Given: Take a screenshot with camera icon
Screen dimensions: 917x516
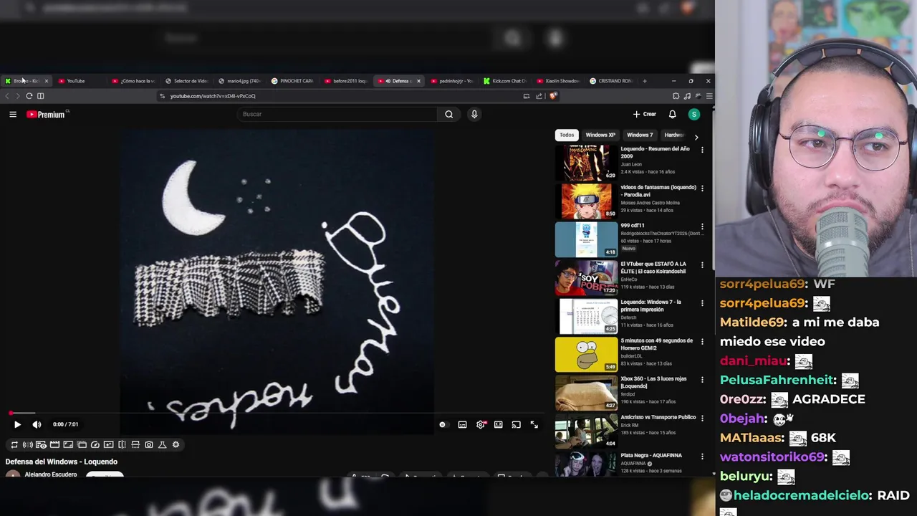Looking at the screenshot, I should [x=149, y=444].
